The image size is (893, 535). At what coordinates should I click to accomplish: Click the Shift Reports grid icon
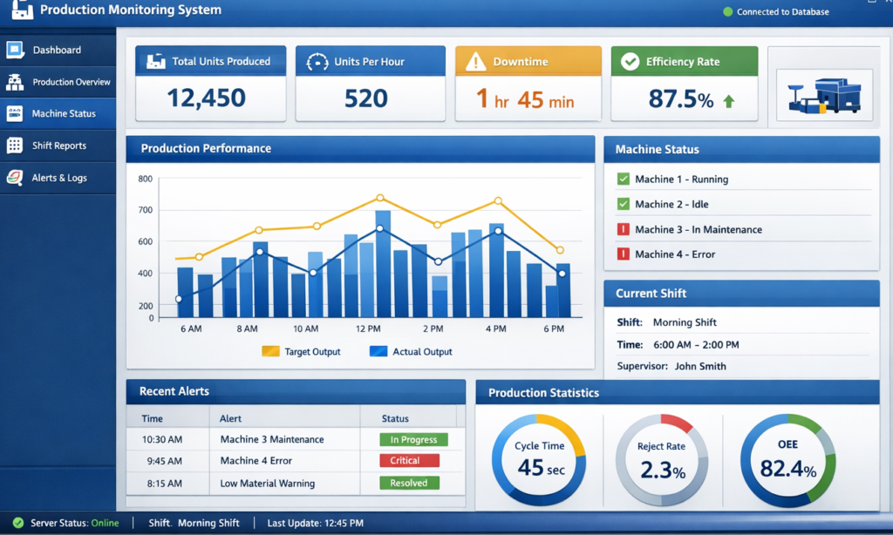point(15,146)
